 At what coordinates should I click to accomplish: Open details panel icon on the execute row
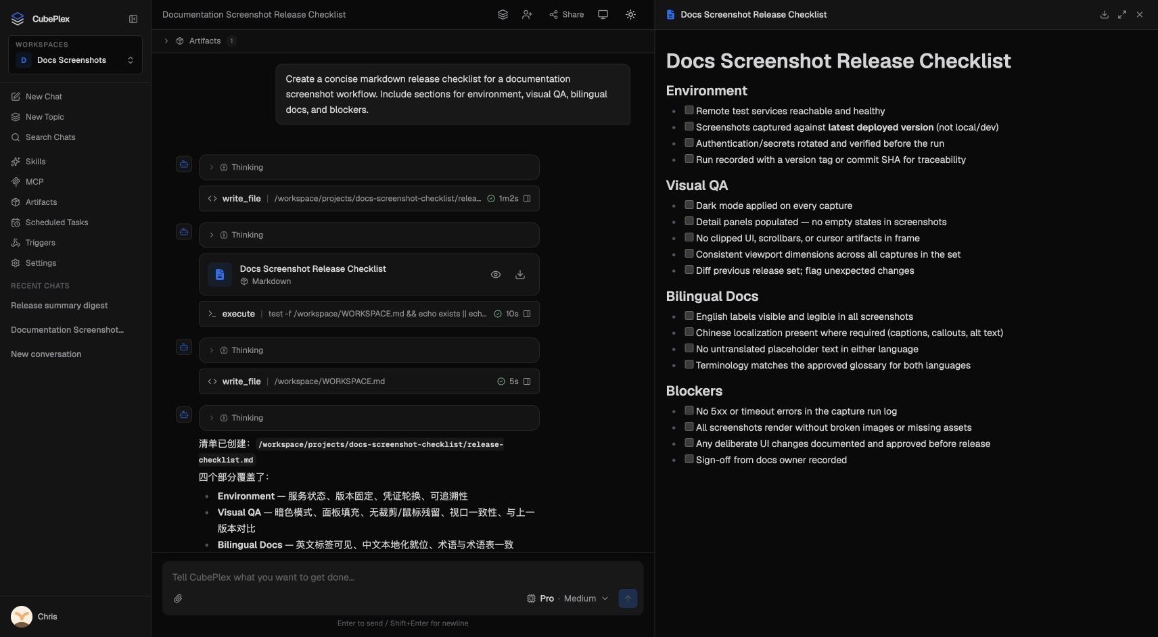click(527, 314)
